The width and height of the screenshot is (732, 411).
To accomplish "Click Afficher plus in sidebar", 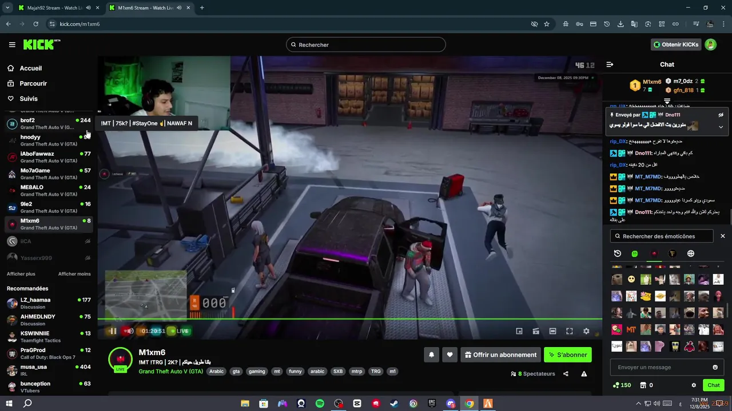I will (21, 274).
